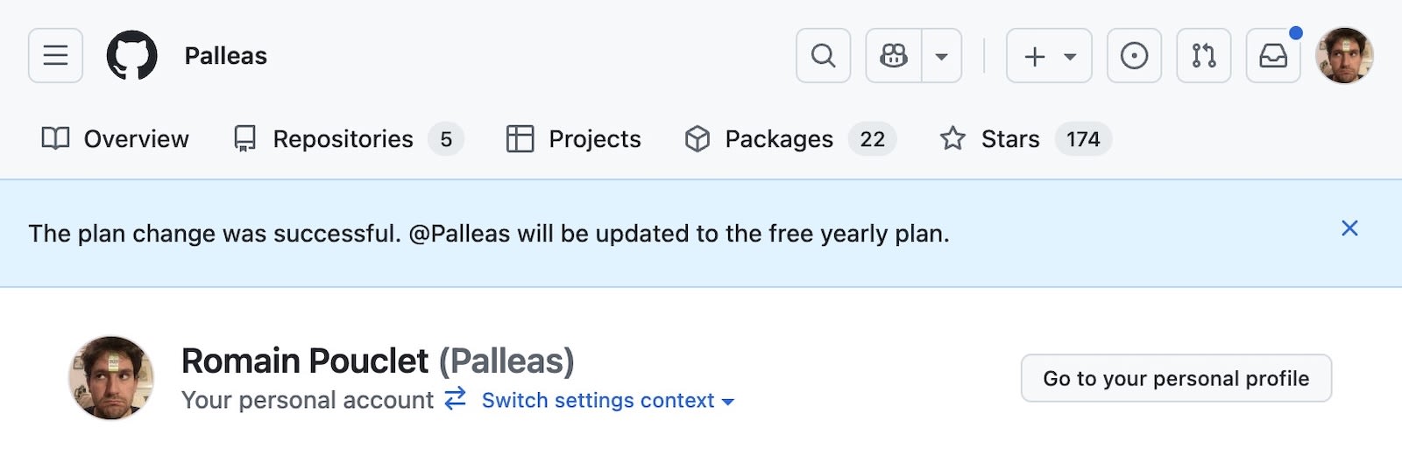Expand the Copilot dropdown arrow

point(942,56)
